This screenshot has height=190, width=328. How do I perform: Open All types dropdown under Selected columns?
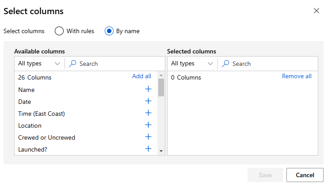pos(192,63)
